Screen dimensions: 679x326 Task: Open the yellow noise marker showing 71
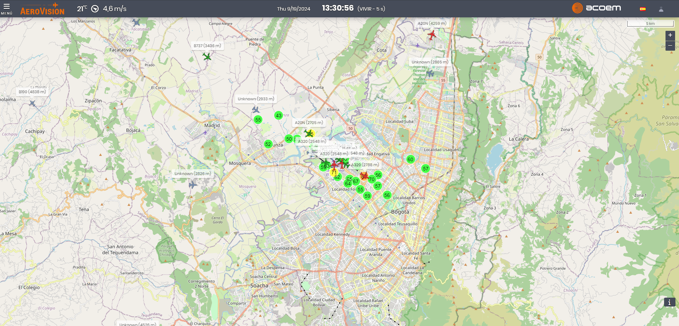pyautogui.click(x=333, y=173)
